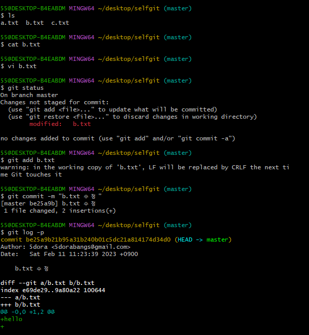Click the "vi b.txt" command

22,66
